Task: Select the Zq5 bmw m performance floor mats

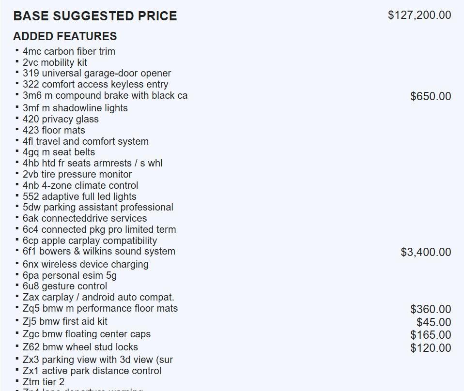Action: (100, 309)
